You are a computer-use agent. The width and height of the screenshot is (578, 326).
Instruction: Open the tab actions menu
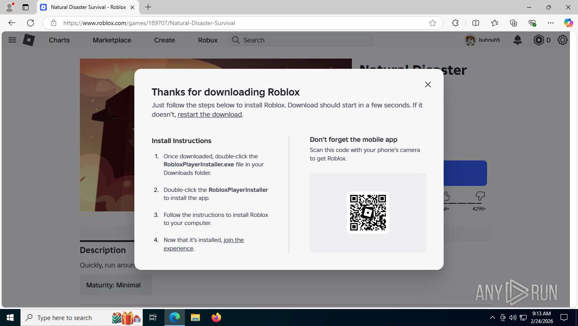25,7
